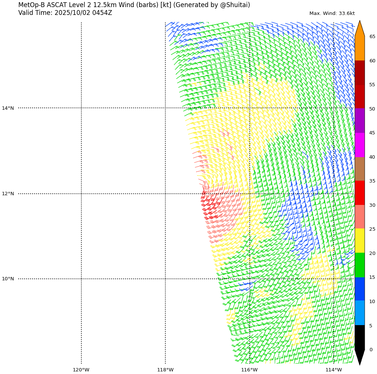Click the black arrow below the colorbar
Image resolution: width=377 pixels, height=374 pixels.
(x=359, y=357)
